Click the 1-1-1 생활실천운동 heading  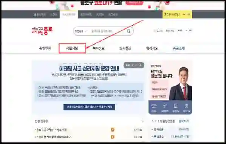[163, 121]
